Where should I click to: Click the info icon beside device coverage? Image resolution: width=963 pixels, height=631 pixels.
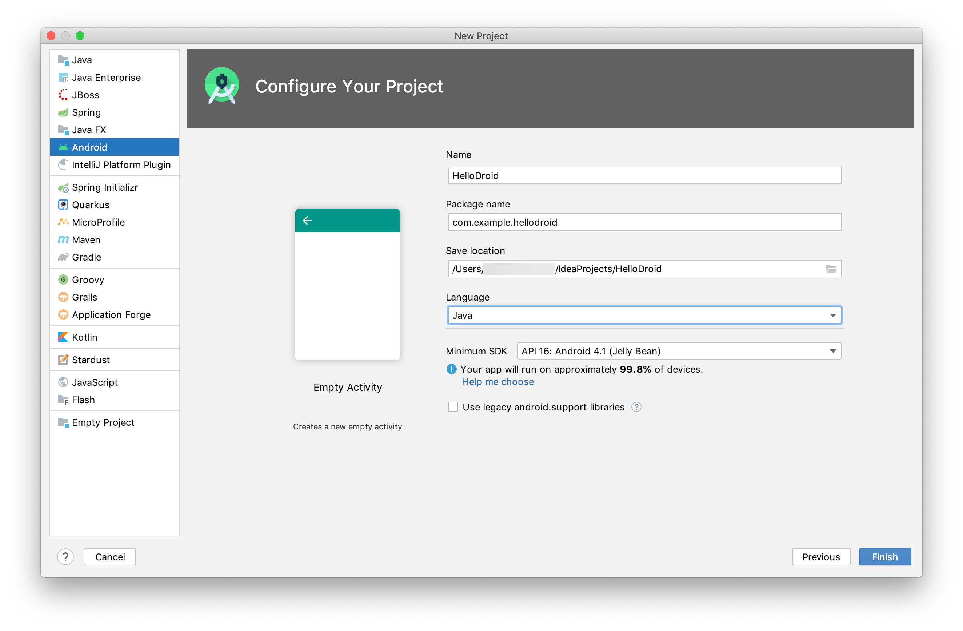[452, 369]
